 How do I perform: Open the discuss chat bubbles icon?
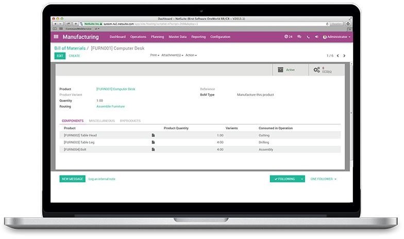300,37
